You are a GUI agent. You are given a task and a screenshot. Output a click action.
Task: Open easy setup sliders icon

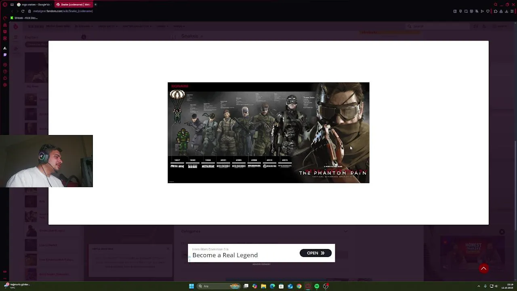point(512,11)
